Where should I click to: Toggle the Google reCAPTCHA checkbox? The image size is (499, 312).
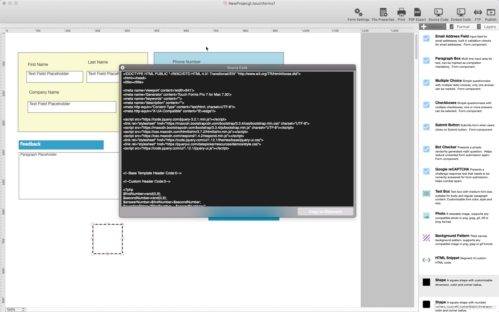[x=426, y=171]
